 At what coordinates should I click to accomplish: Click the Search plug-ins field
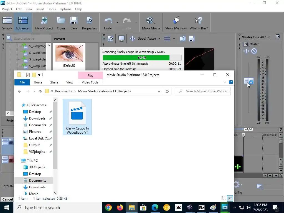point(28,38)
